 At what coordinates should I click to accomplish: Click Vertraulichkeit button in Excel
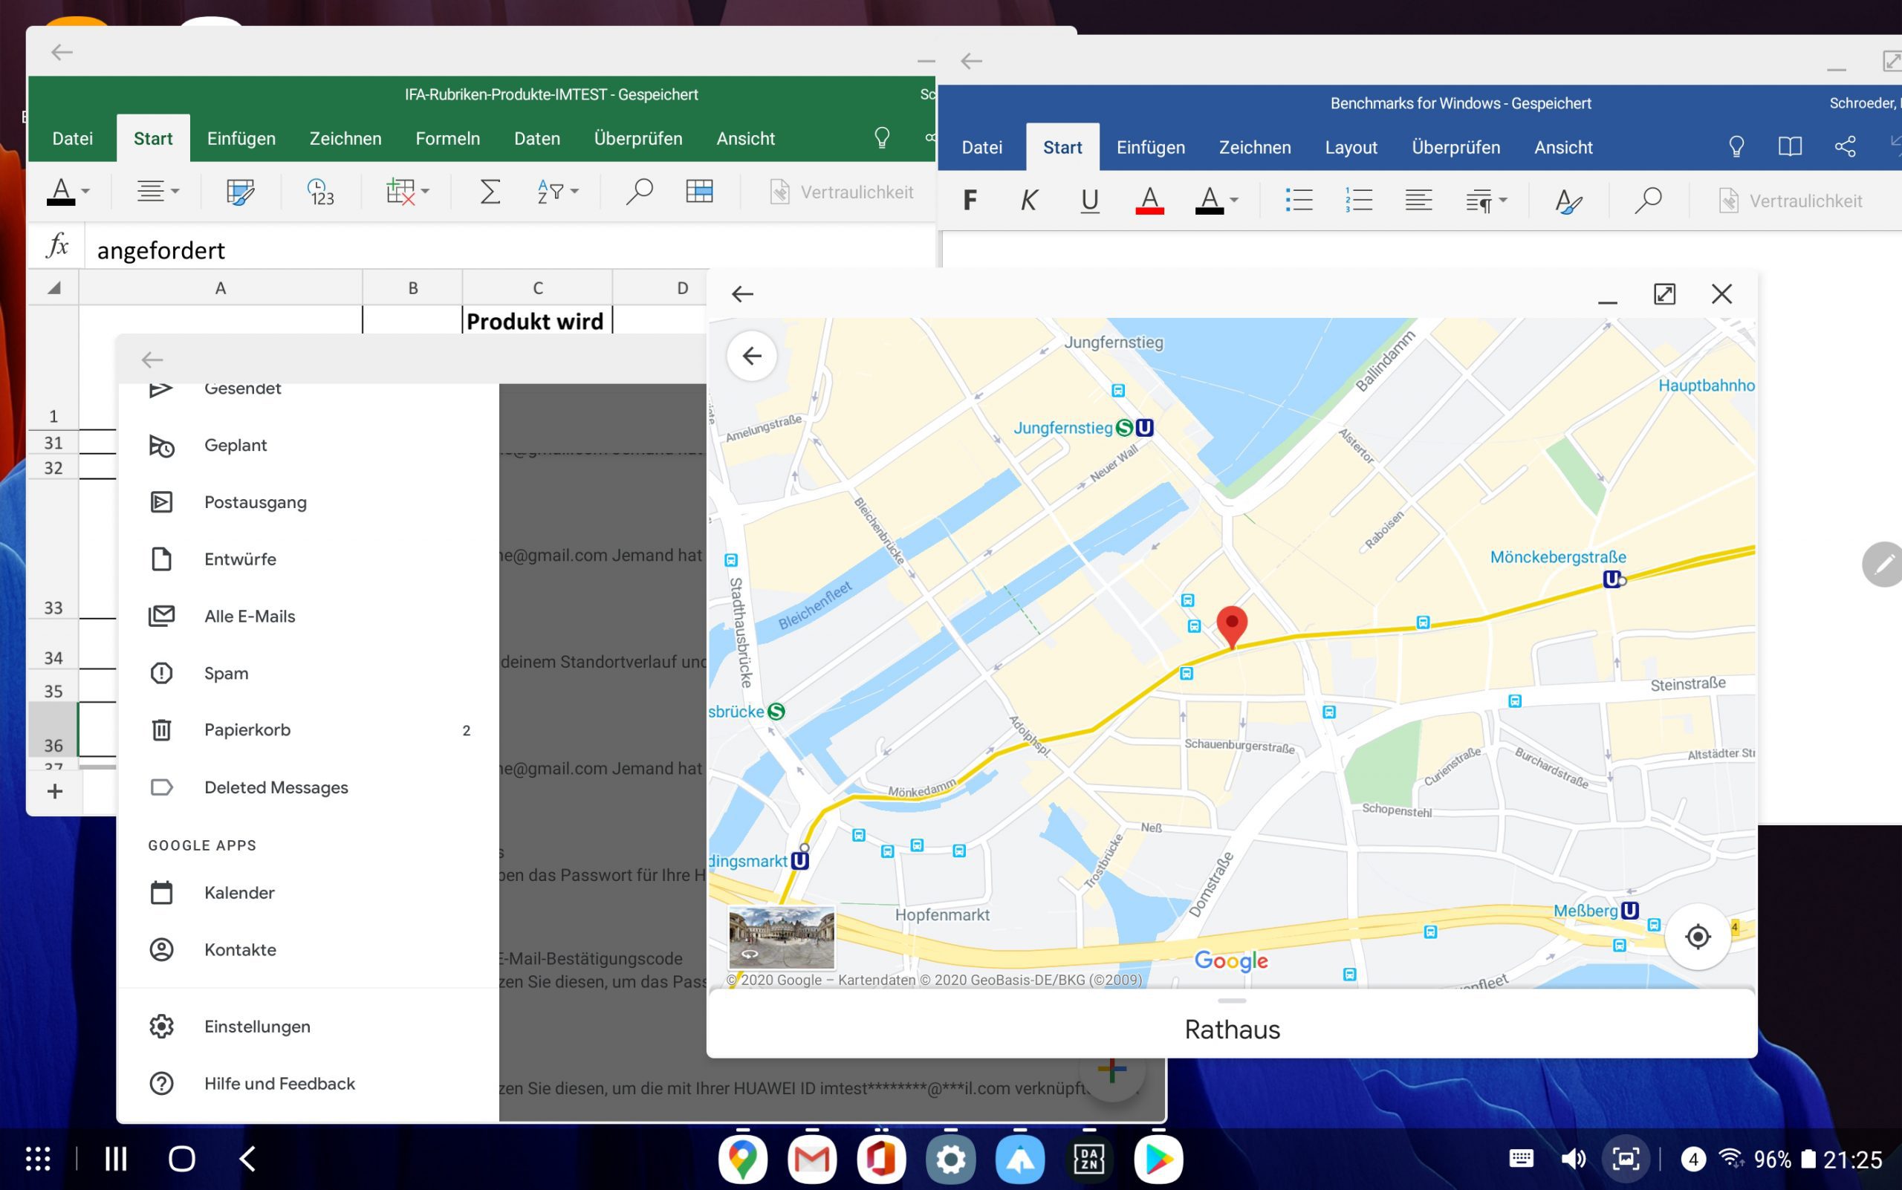coord(842,192)
